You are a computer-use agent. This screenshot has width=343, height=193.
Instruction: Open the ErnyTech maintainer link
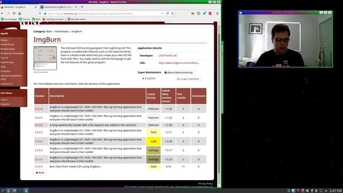coord(150,78)
